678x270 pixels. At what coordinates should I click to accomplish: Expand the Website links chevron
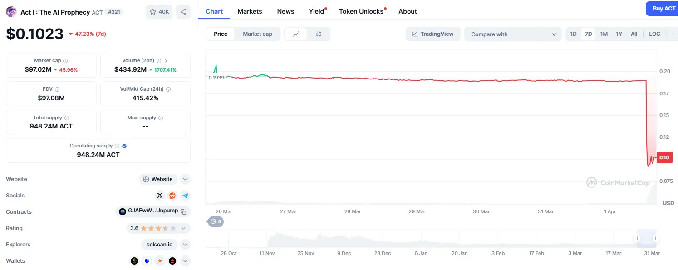click(x=185, y=179)
